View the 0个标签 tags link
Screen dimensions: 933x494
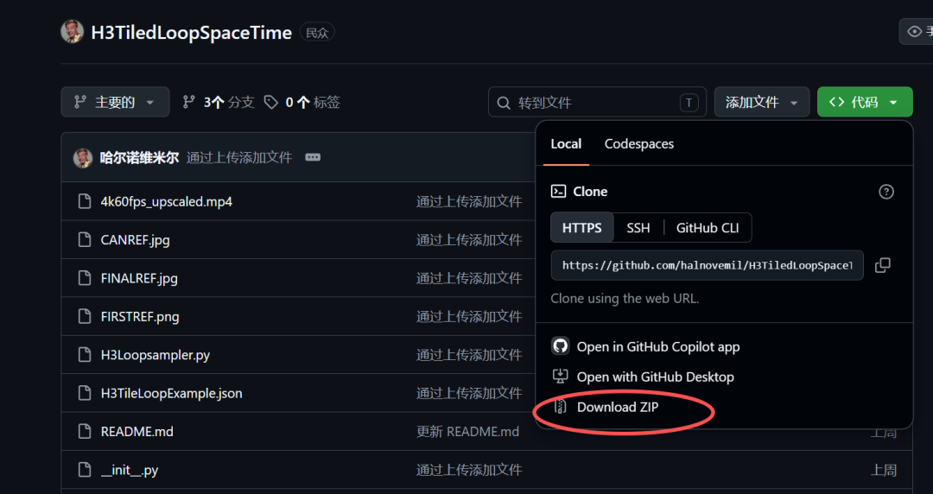pos(302,103)
